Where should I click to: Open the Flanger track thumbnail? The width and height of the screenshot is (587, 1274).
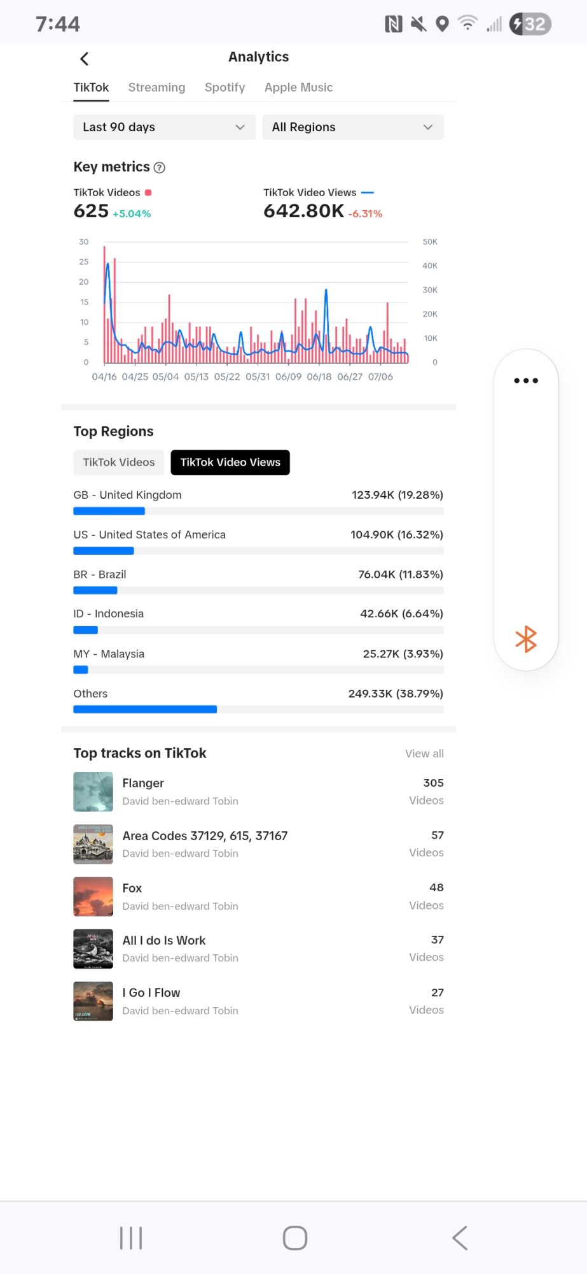93,792
